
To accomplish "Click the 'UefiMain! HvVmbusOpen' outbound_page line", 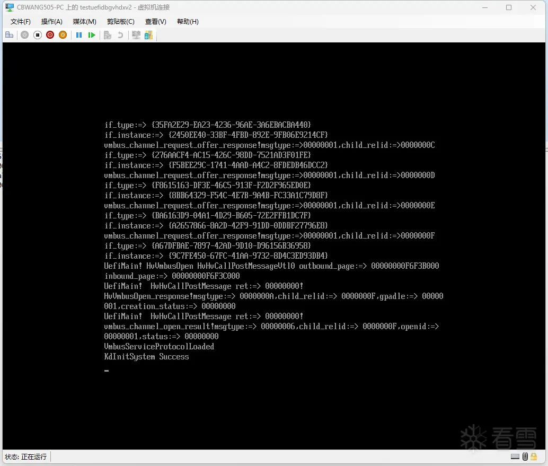I will [x=271, y=266].
